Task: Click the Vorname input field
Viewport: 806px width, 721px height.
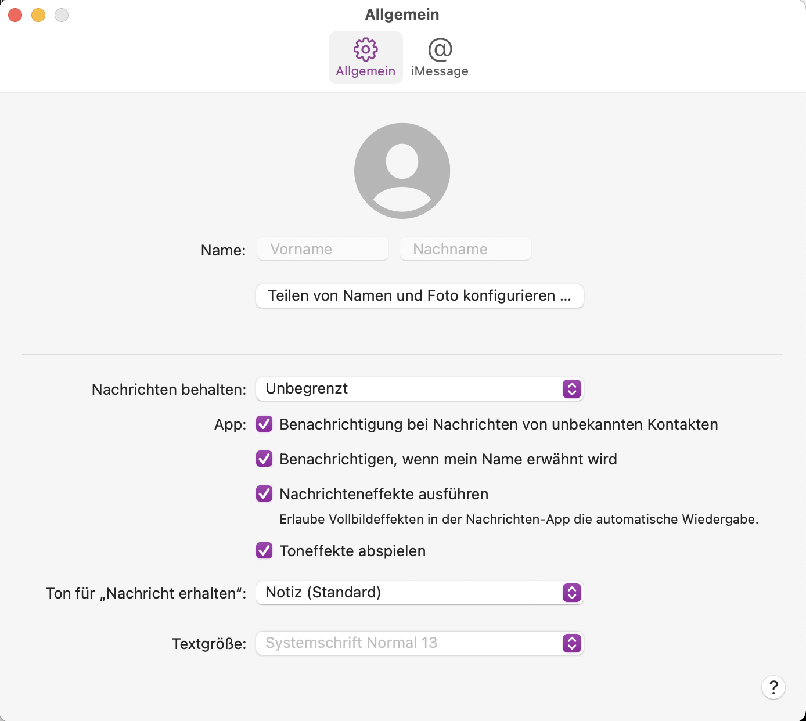Action: [323, 249]
